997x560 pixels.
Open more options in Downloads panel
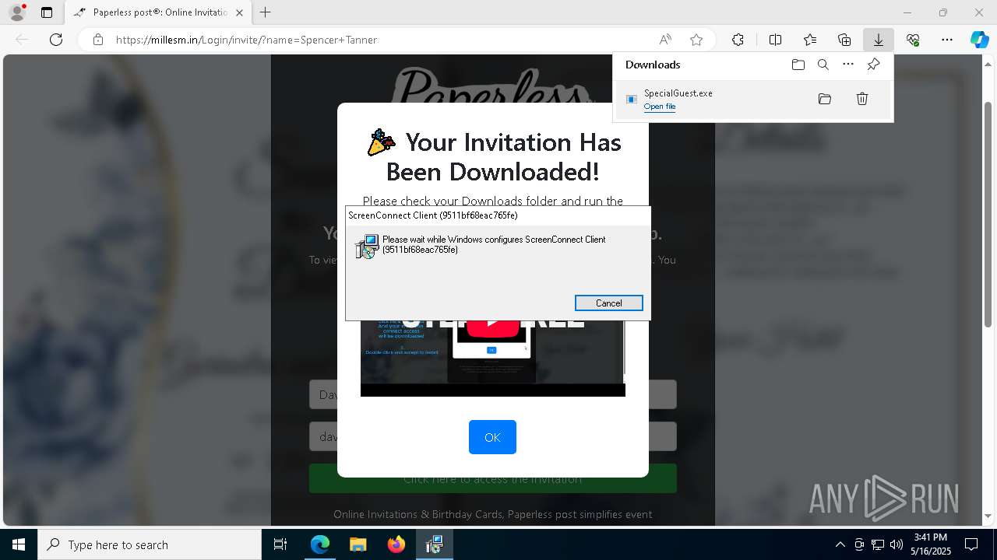pos(848,65)
